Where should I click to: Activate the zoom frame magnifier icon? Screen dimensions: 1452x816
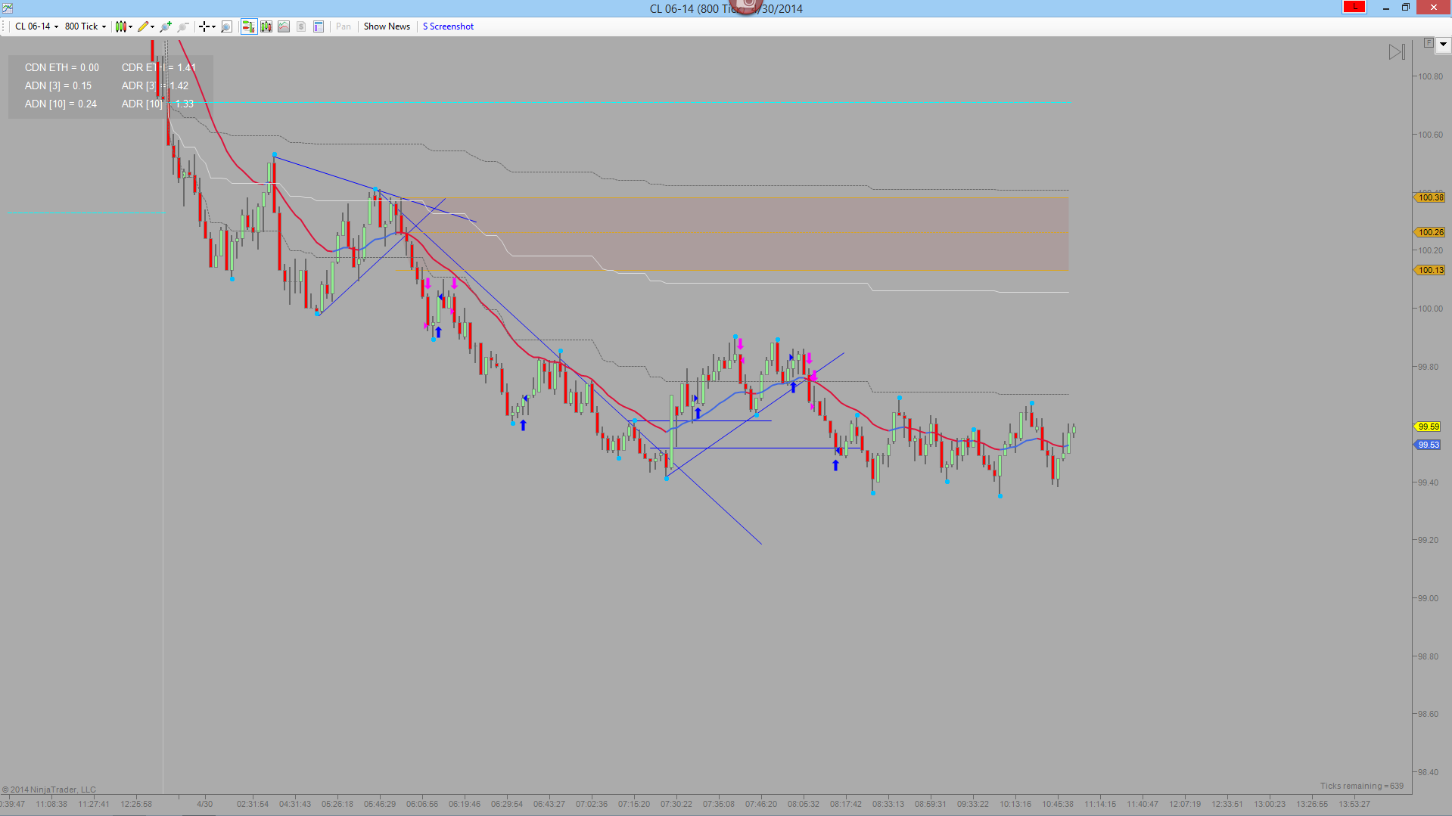226,26
